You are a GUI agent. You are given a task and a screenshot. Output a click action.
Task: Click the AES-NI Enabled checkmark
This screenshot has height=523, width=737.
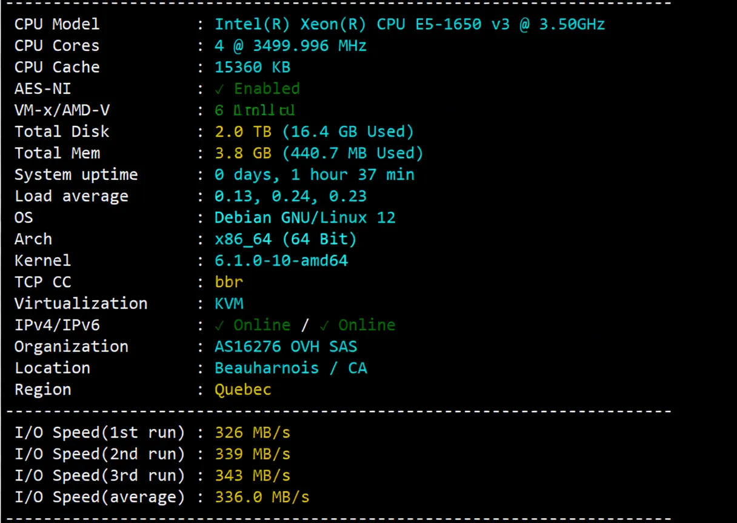click(221, 88)
